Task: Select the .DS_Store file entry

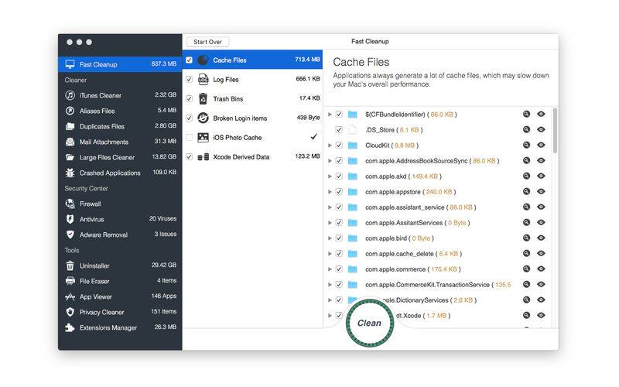Action: click(380, 130)
